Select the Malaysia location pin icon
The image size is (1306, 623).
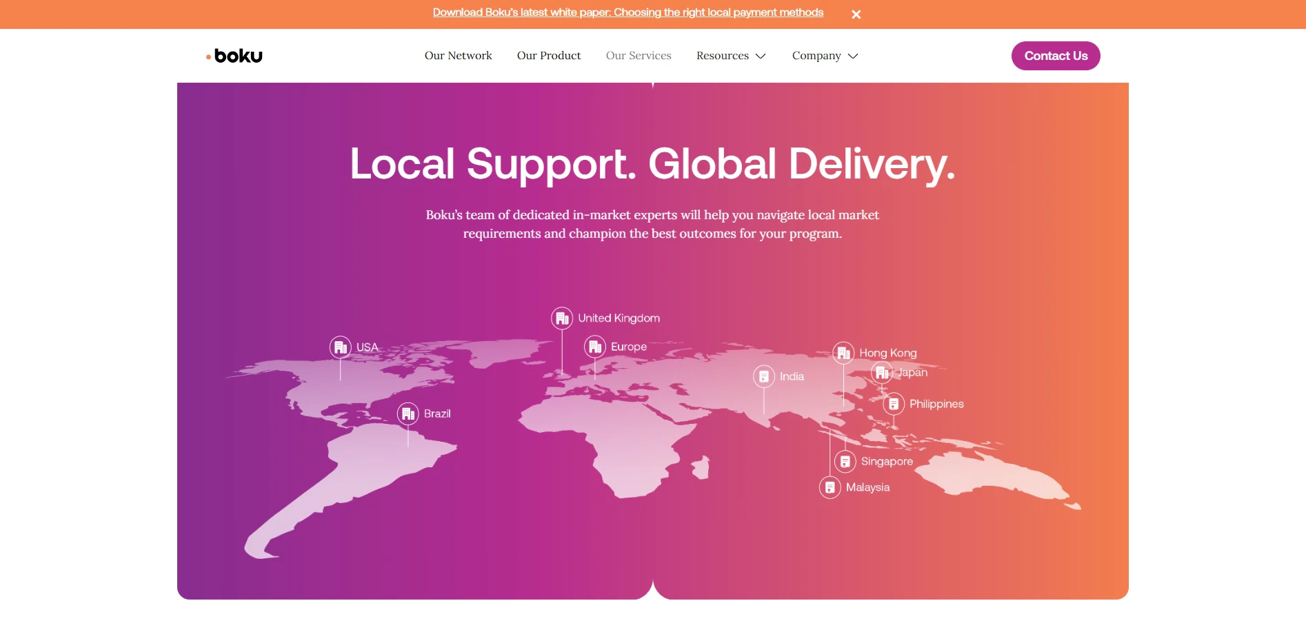830,487
